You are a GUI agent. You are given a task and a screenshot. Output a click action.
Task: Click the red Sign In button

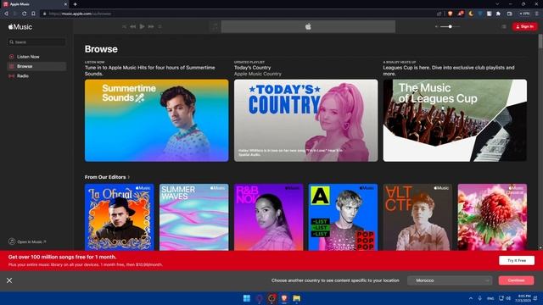(x=525, y=26)
